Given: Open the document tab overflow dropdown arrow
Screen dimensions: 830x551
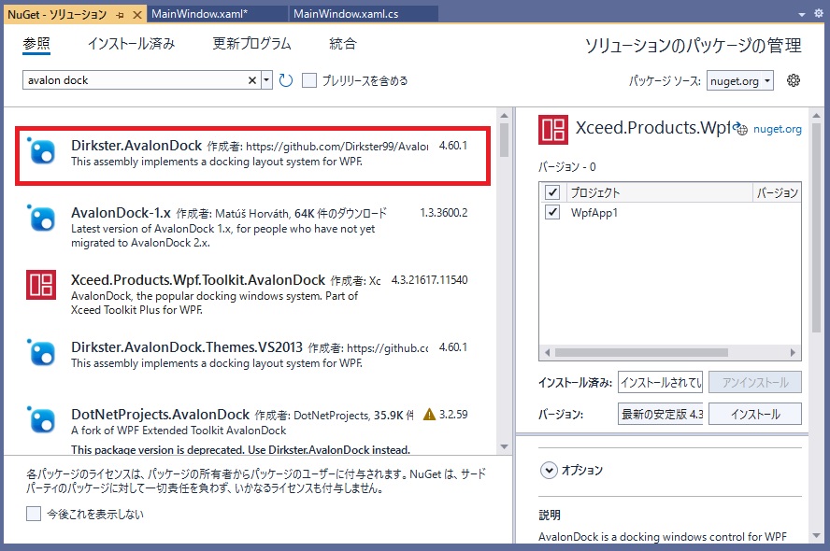Looking at the screenshot, I should 802,15.
